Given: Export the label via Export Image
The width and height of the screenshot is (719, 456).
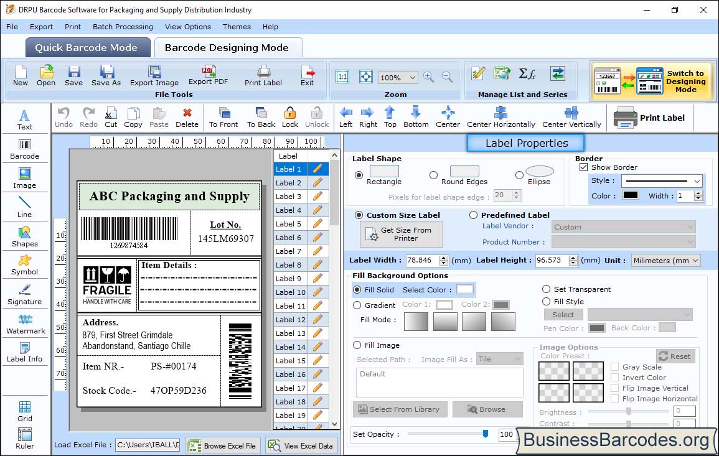Looking at the screenshot, I should click(154, 76).
